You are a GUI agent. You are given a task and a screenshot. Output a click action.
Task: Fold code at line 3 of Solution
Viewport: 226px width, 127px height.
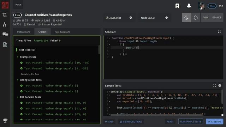click(110, 44)
